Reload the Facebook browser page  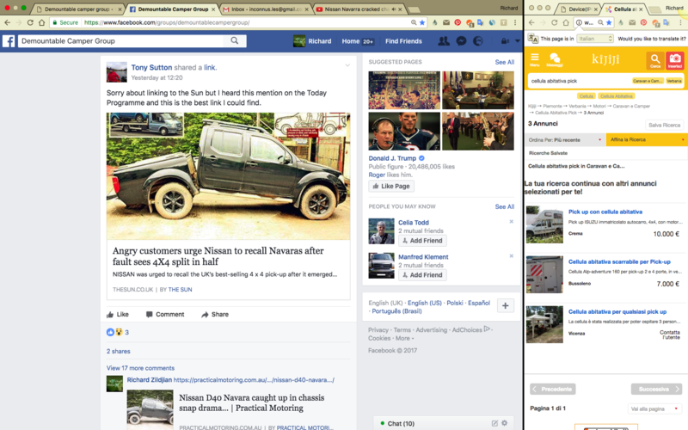(x=30, y=22)
